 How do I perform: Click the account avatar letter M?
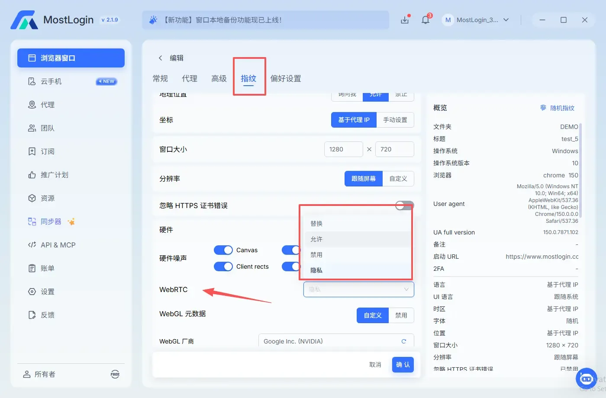[x=448, y=20]
